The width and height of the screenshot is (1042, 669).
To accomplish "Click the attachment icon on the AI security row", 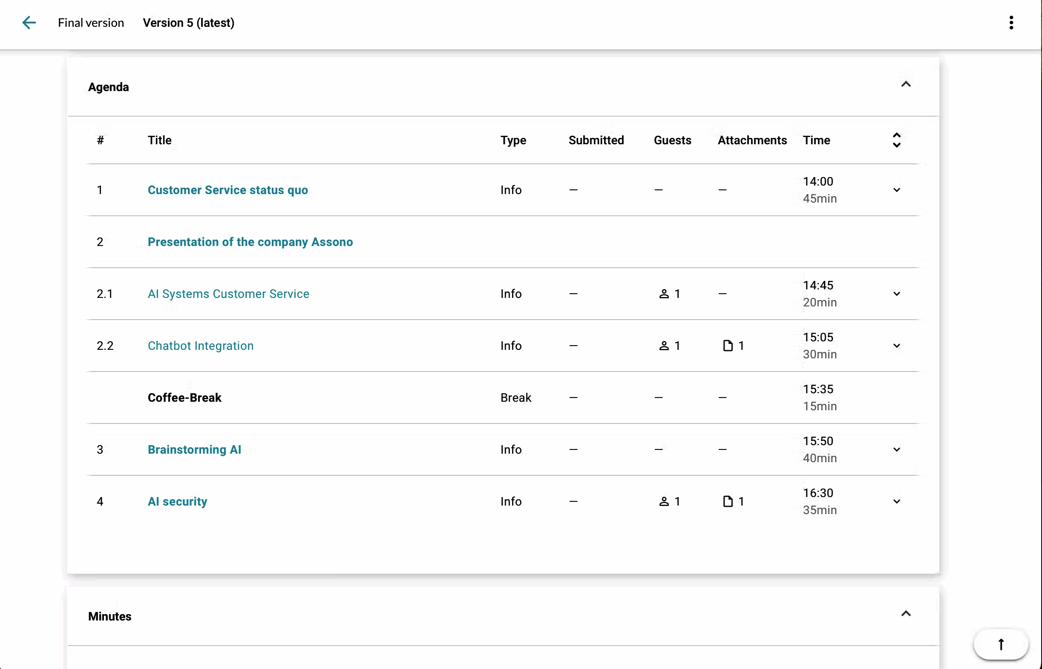I will point(728,501).
